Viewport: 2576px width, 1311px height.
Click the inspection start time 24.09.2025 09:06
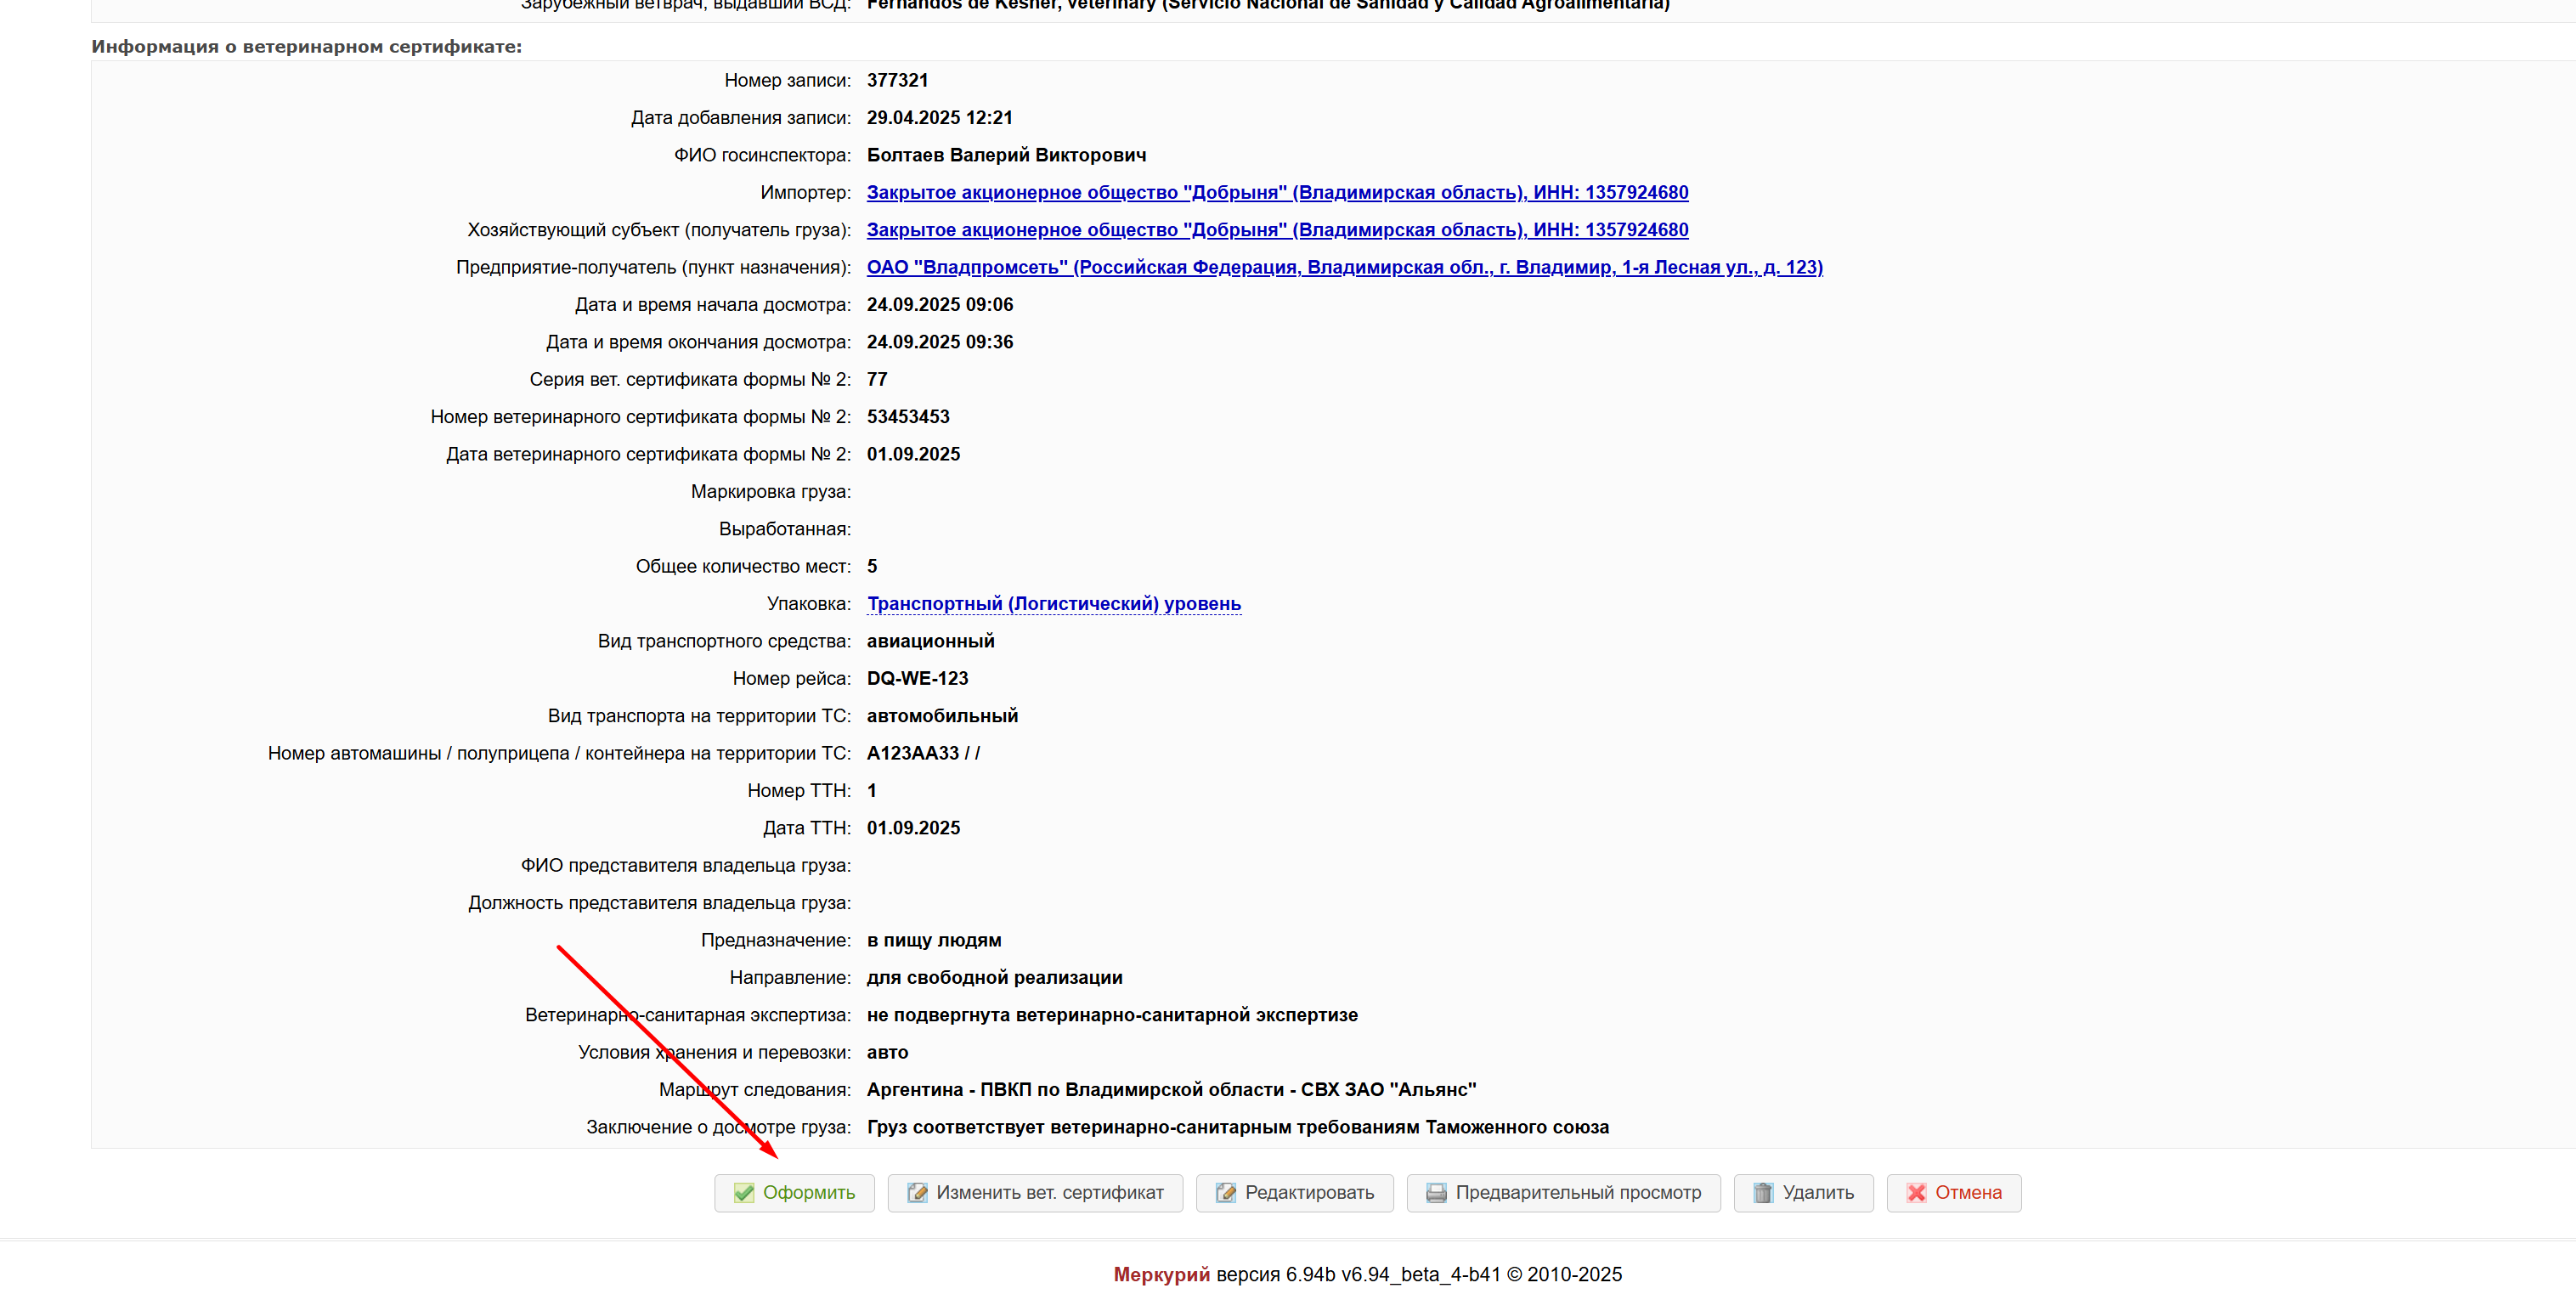[x=939, y=305]
